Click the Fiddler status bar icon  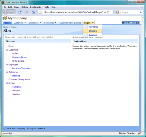[139, 133]
